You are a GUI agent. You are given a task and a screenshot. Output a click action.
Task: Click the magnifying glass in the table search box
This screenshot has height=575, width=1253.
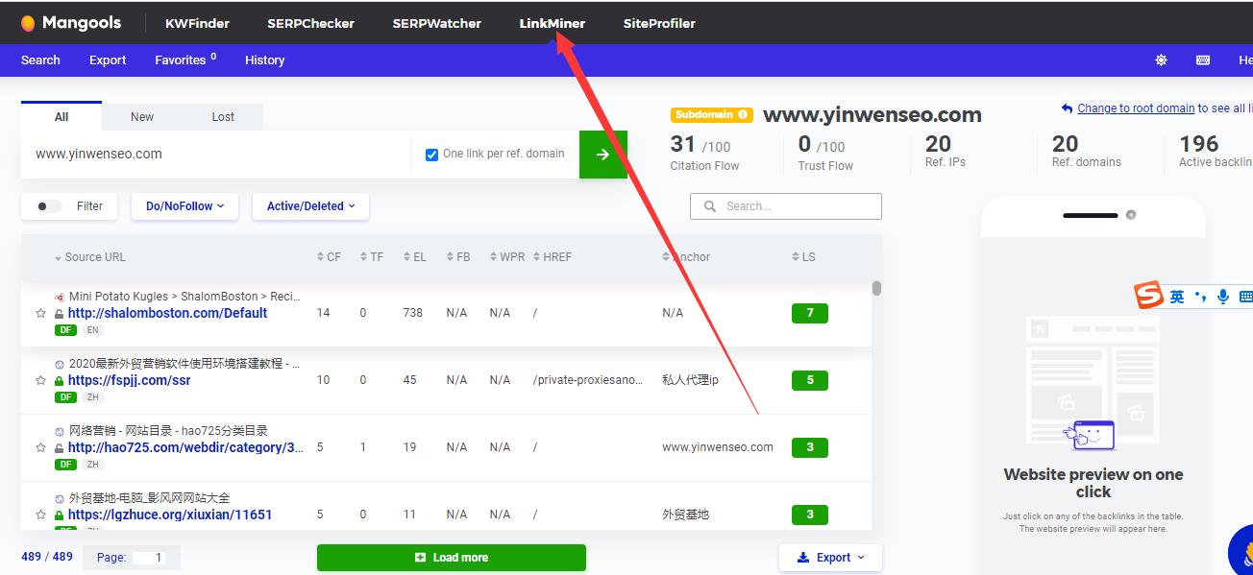pyautogui.click(x=709, y=206)
